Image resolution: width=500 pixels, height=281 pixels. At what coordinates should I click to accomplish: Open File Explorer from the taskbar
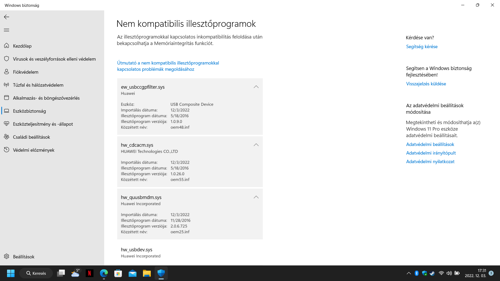(x=147, y=273)
